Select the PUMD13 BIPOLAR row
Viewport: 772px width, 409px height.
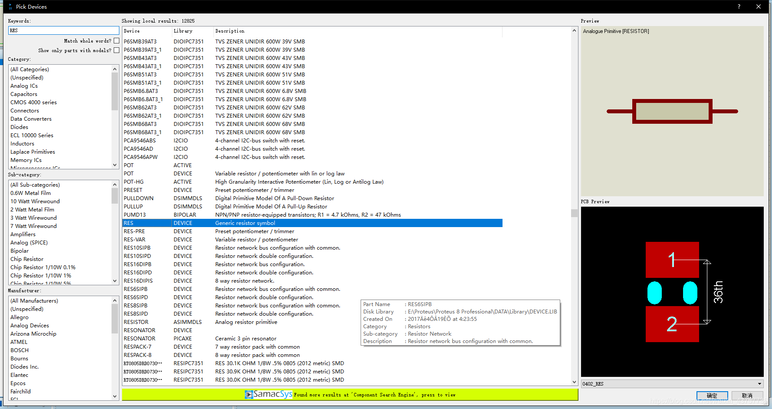(x=312, y=214)
